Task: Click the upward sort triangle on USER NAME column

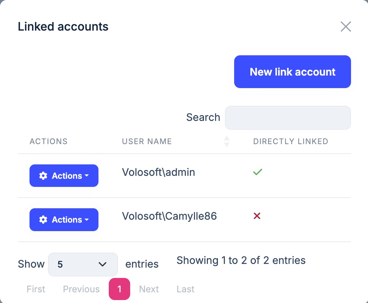Action: [x=226, y=139]
